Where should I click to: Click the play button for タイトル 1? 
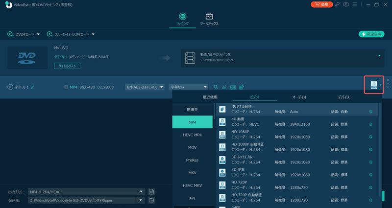pyautogui.click(x=10, y=87)
